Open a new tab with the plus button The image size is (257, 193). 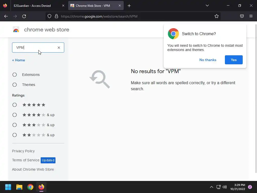(129, 6)
